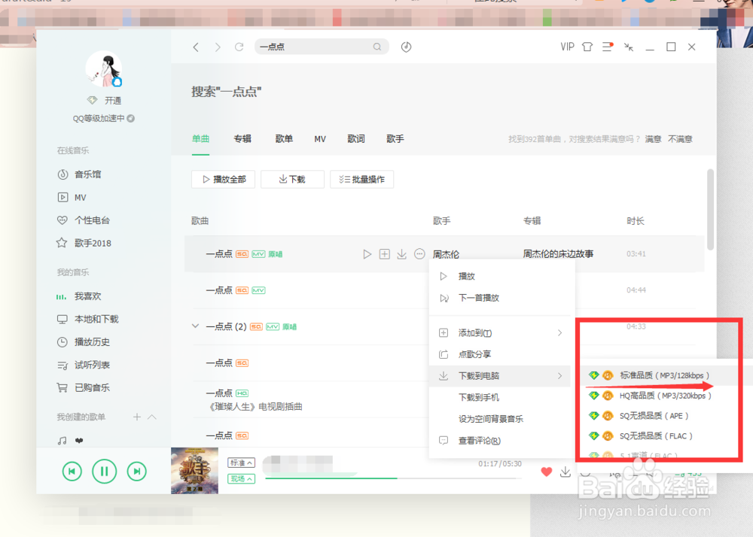Viewport: 753px width, 537px height.
Task: Pause the current song
Action: (104, 472)
